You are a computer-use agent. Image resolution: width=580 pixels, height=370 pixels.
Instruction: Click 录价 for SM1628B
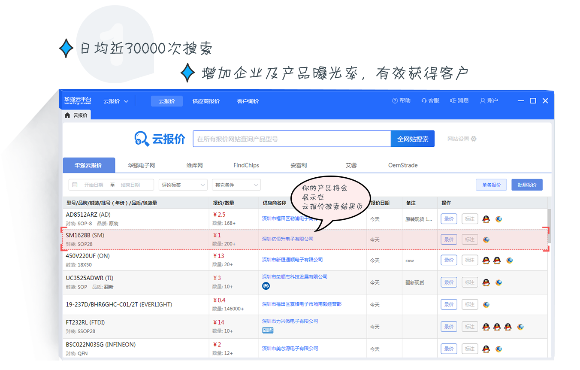(449, 240)
